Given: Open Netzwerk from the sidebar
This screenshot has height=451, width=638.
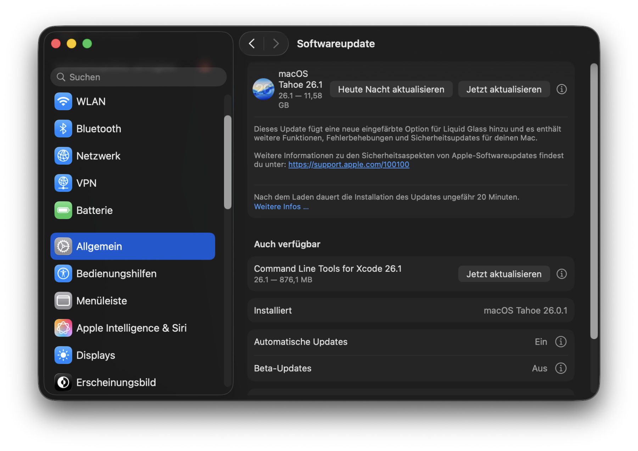Looking at the screenshot, I should (98, 156).
